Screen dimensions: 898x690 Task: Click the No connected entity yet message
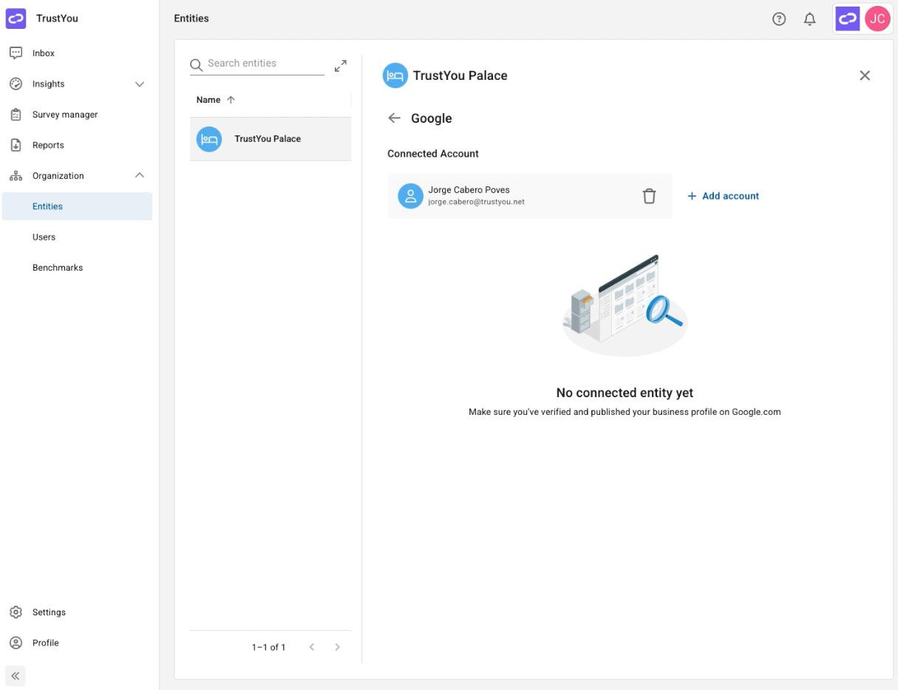click(625, 393)
